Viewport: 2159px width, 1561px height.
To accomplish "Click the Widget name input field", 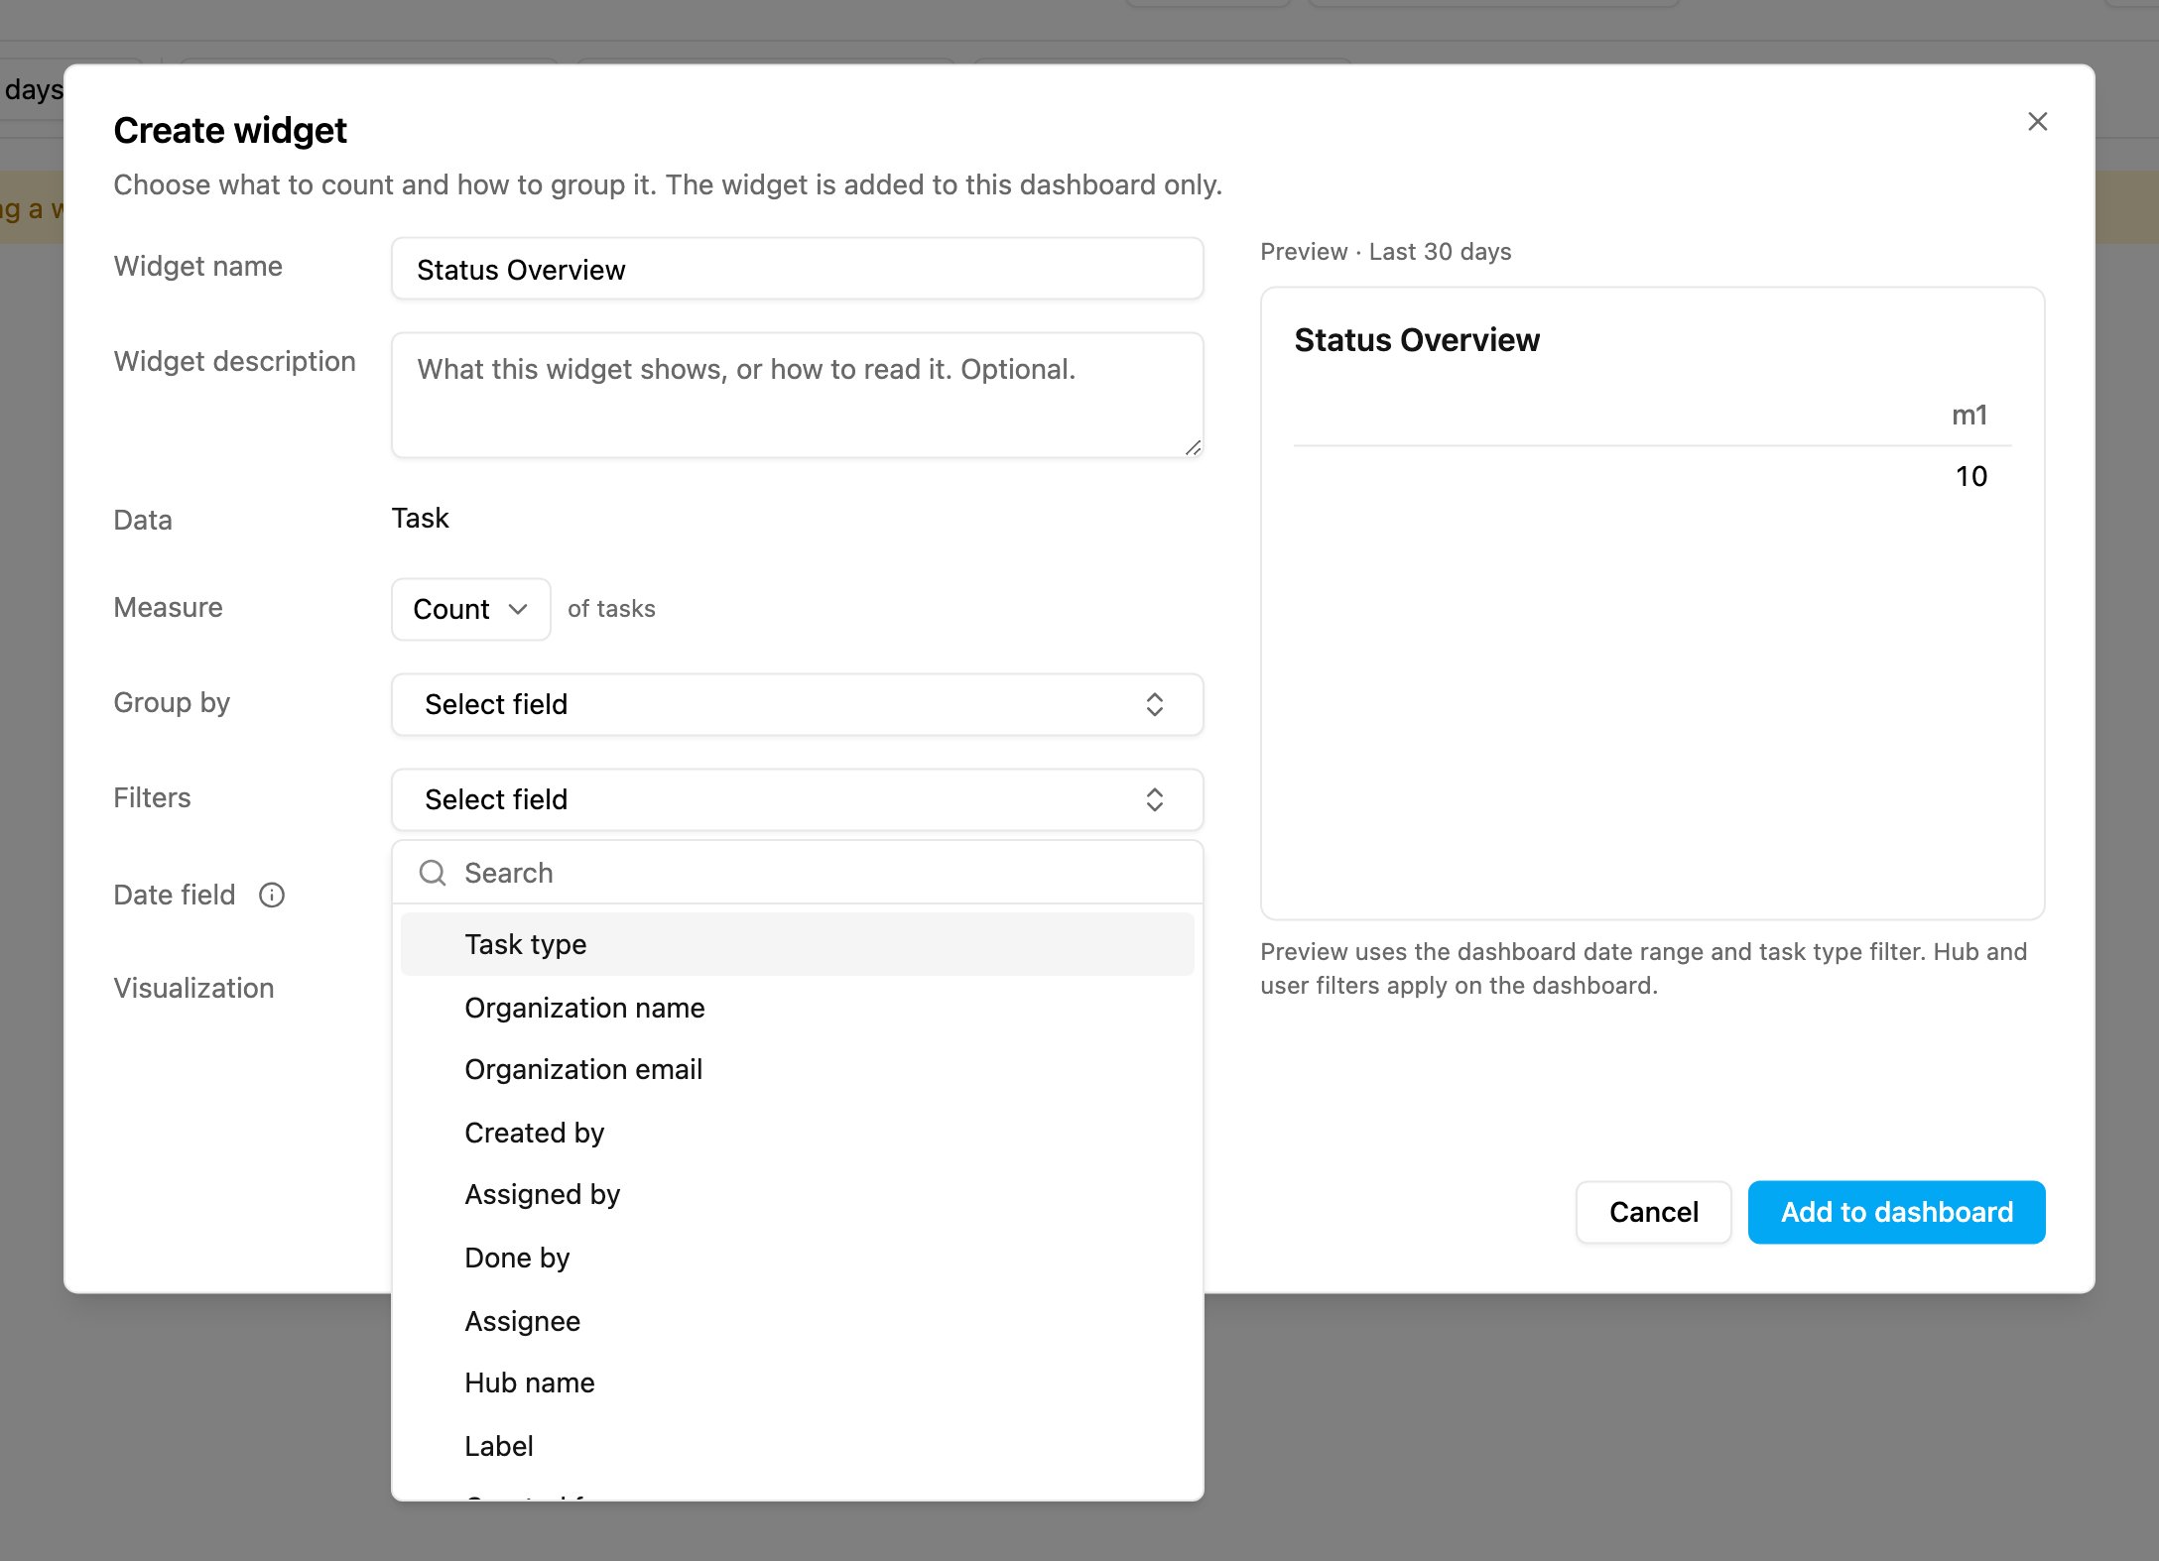I will [797, 269].
